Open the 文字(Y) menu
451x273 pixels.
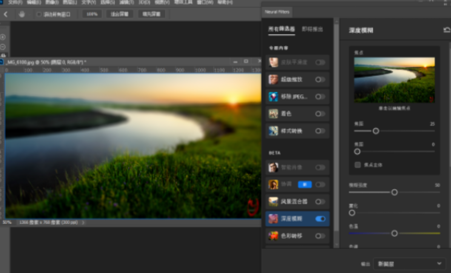88,2
